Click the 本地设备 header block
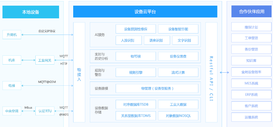This screenshot has width=273, height=127. [x=31, y=12]
